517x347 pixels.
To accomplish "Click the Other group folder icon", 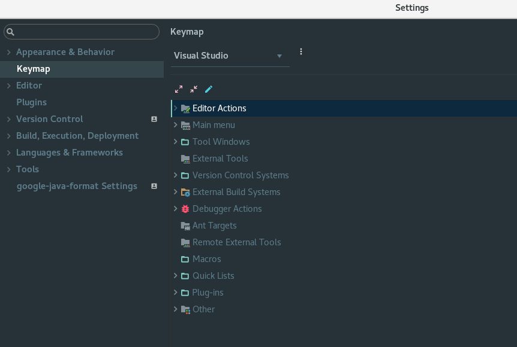I will [x=185, y=309].
